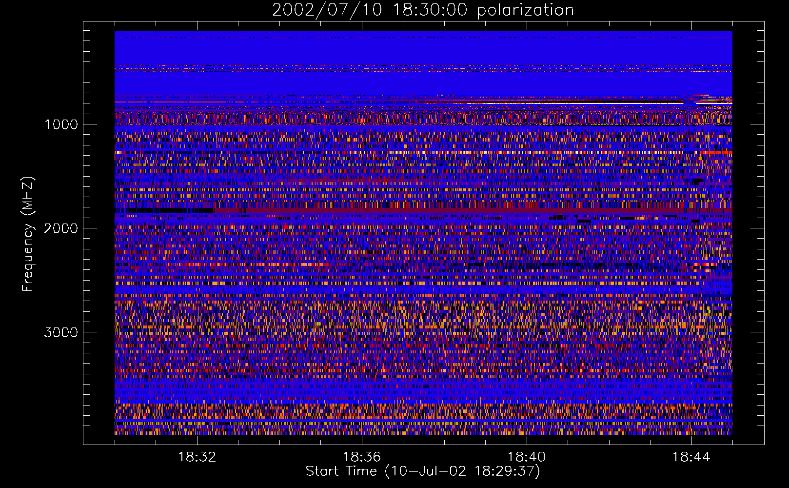Click the "18:32" time tick label
The width and height of the screenshot is (789, 488).
tap(197, 457)
